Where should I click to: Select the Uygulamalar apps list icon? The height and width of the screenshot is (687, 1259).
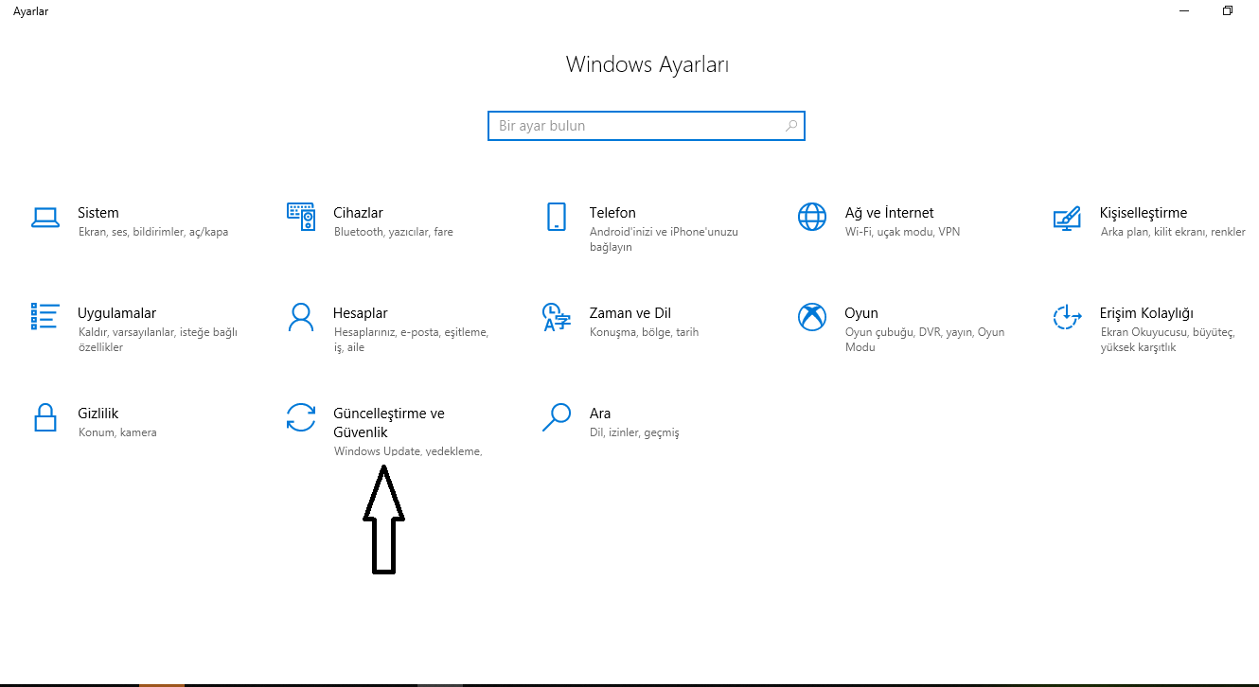pos(45,317)
